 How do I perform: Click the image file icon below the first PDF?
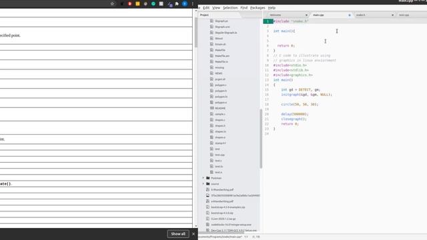(207, 195)
